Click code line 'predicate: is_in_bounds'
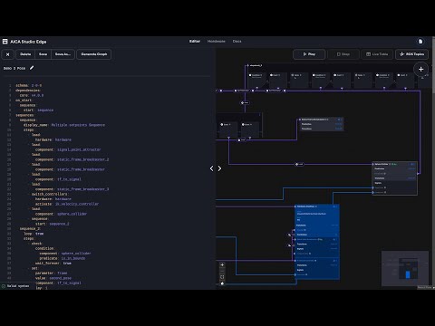Viewport: 435px width, 326px height. 63,258
